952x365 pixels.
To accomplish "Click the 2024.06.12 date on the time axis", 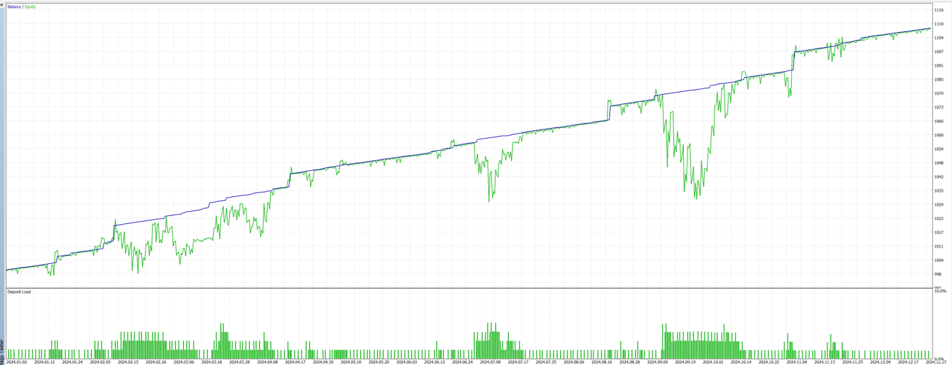I will [x=435, y=362].
